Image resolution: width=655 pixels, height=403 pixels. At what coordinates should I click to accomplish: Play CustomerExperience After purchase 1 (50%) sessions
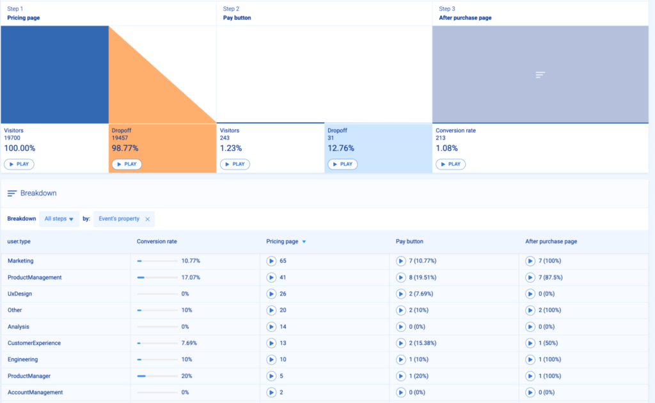tap(530, 344)
